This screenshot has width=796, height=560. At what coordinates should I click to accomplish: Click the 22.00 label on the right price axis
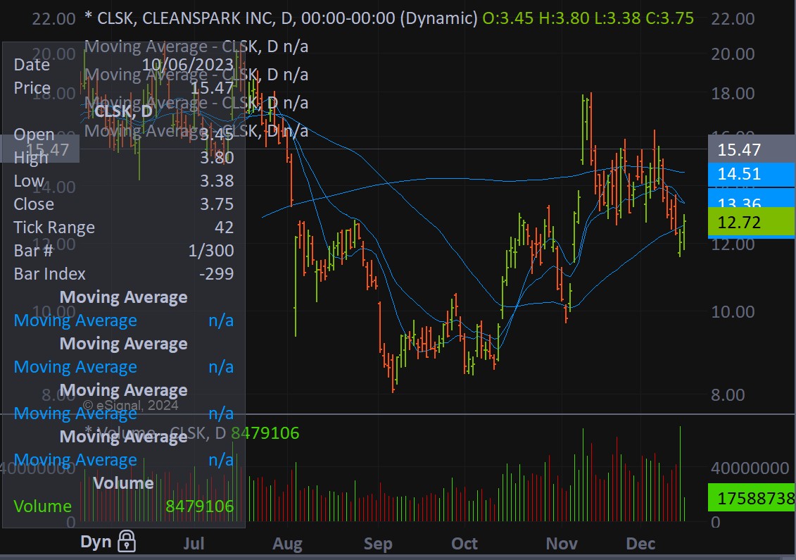coord(733,19)
